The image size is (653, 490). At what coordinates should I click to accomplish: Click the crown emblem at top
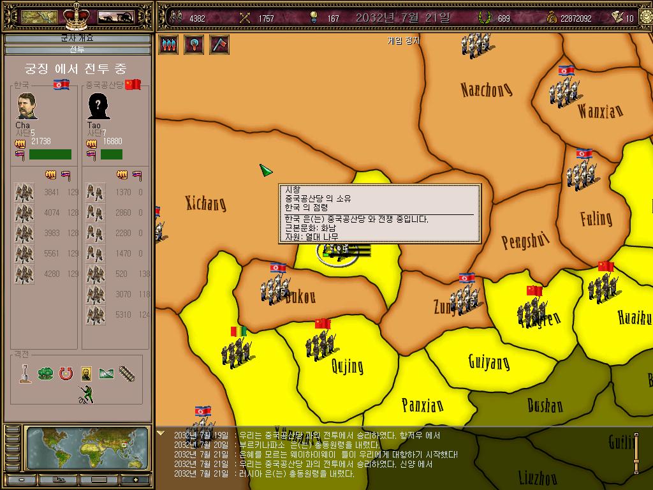coord(77,15)
